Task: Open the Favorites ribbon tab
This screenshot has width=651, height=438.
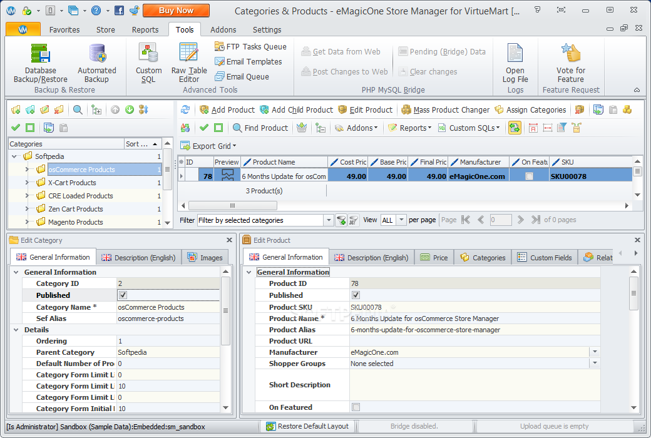Action: pyautogui.click(x=64, y=29)
